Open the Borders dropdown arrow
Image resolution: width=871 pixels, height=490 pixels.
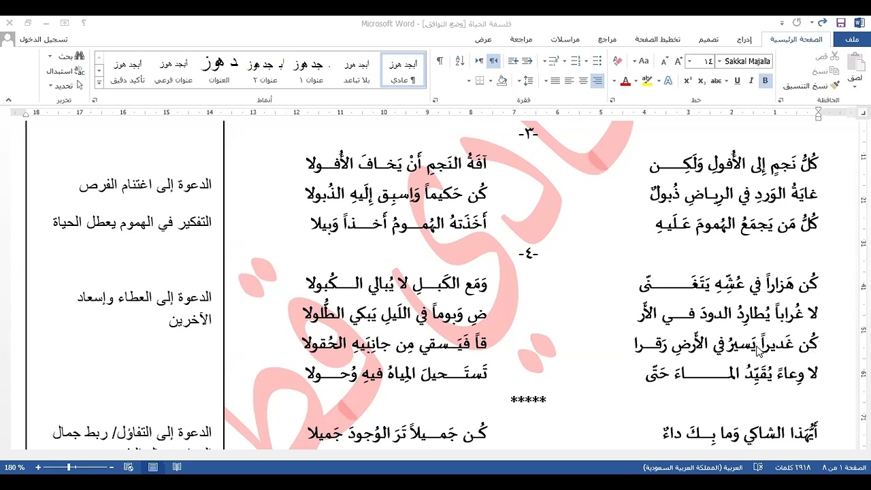pyautogui.click(x=469, y=80)
